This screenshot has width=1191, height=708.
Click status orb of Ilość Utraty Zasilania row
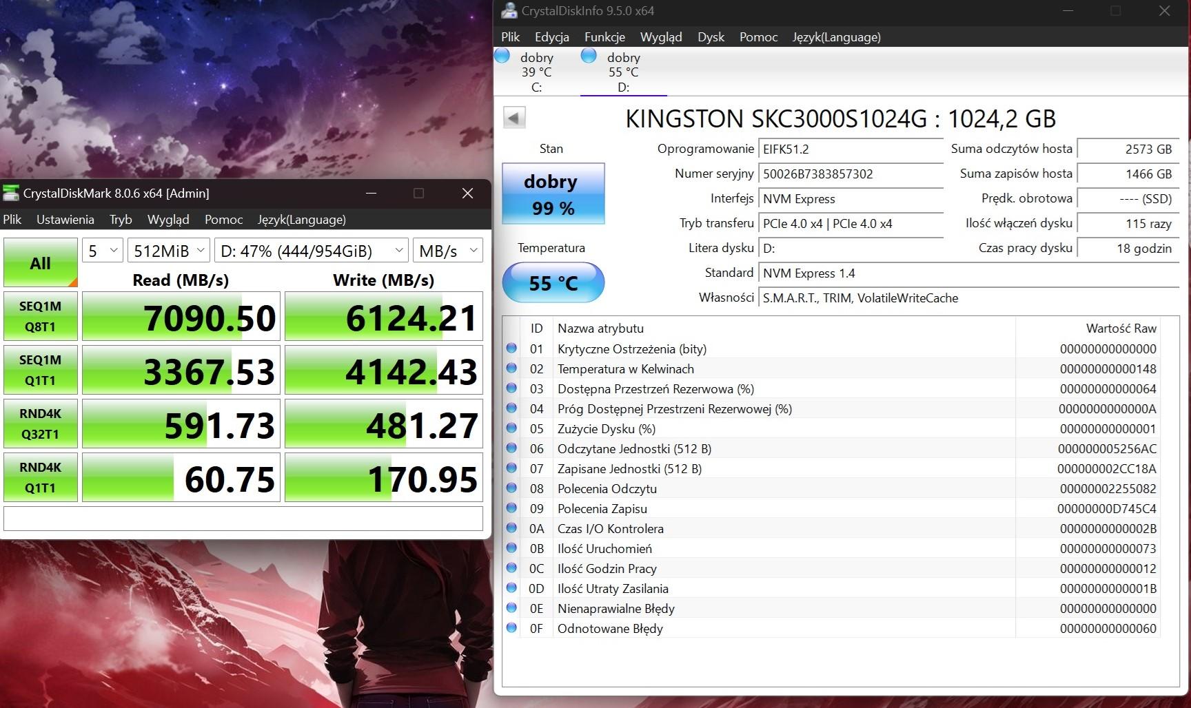pyautogui.click(x=511, y=588)
